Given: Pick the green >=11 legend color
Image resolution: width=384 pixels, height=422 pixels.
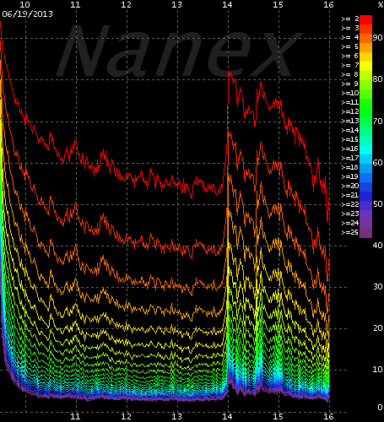Looking at the screenshot, I should coord(365,103).
